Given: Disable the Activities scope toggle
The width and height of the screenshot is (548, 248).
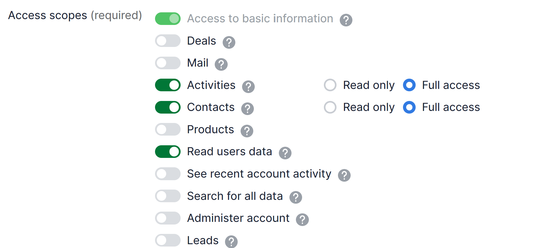Looking at the screenshot, I should pos(168,85).
